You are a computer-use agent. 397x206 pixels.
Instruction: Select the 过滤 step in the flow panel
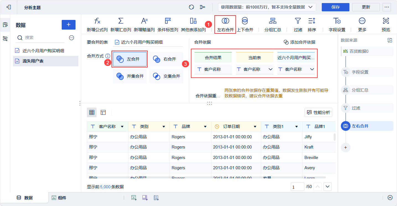pos(367,108)
